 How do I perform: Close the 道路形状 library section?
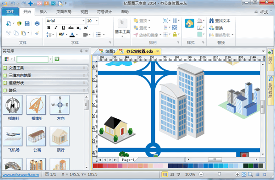pos(84,83)
